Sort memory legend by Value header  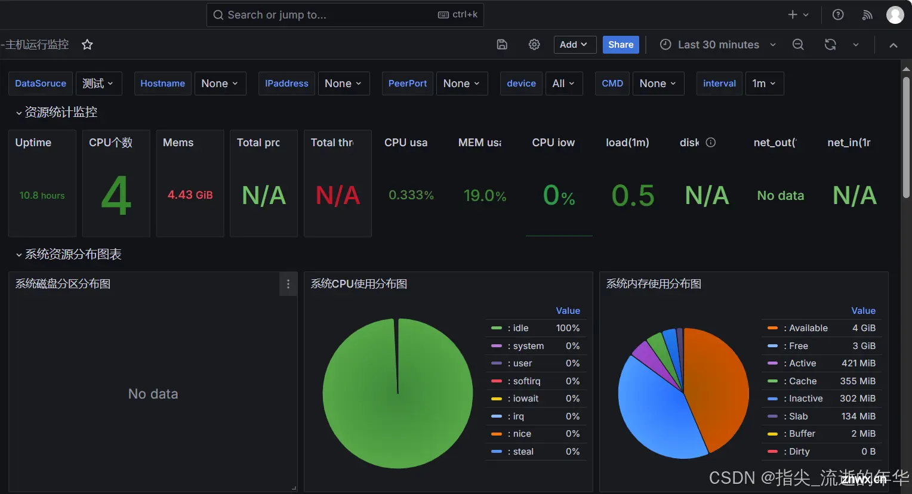863,311
